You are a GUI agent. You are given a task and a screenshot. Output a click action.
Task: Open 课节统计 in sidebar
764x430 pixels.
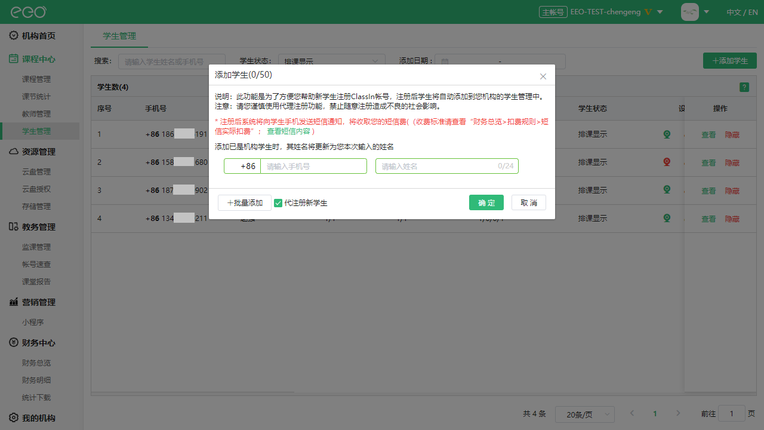click(x=36, y=96)
